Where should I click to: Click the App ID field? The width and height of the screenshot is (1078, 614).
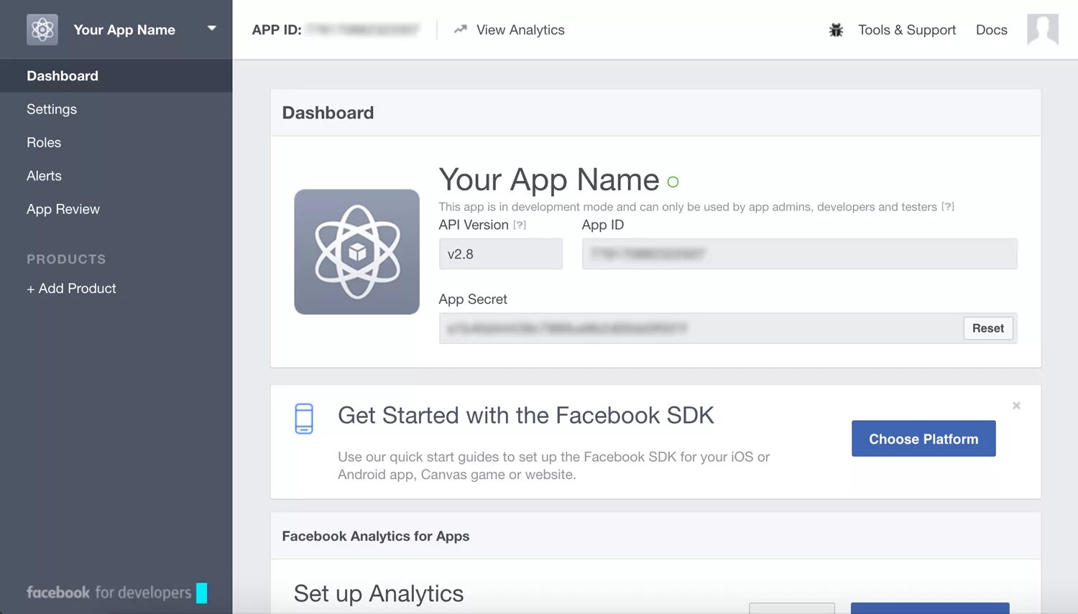click(x=800, y=254)
